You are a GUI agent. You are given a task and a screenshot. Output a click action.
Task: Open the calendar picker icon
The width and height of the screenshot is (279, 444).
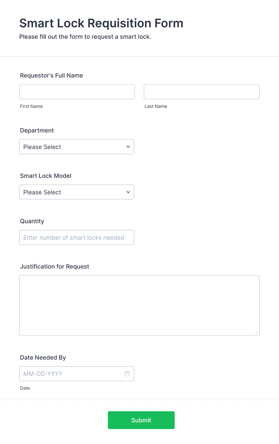point(127,374)
